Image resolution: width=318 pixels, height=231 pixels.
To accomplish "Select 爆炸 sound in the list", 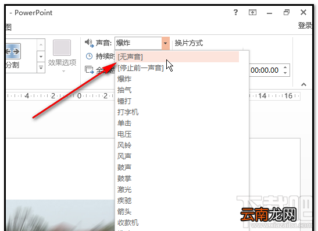I will click(178, 79).
